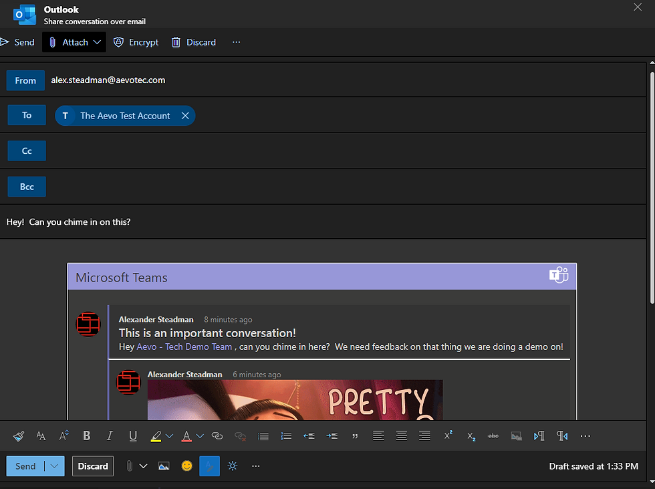Toggle italic formatting
This screenshot has height=489, width=655.
point(110,436)
